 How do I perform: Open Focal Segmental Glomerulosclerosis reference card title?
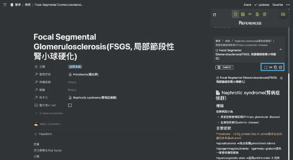pyautogui.click(x=245, y=54)
